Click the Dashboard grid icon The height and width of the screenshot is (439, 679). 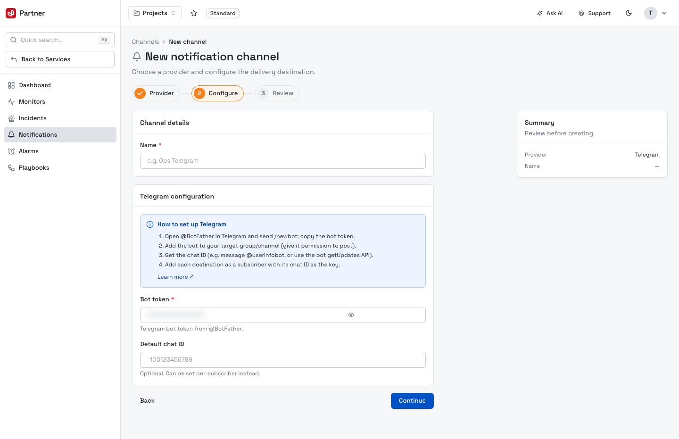(x=11, y=85)
